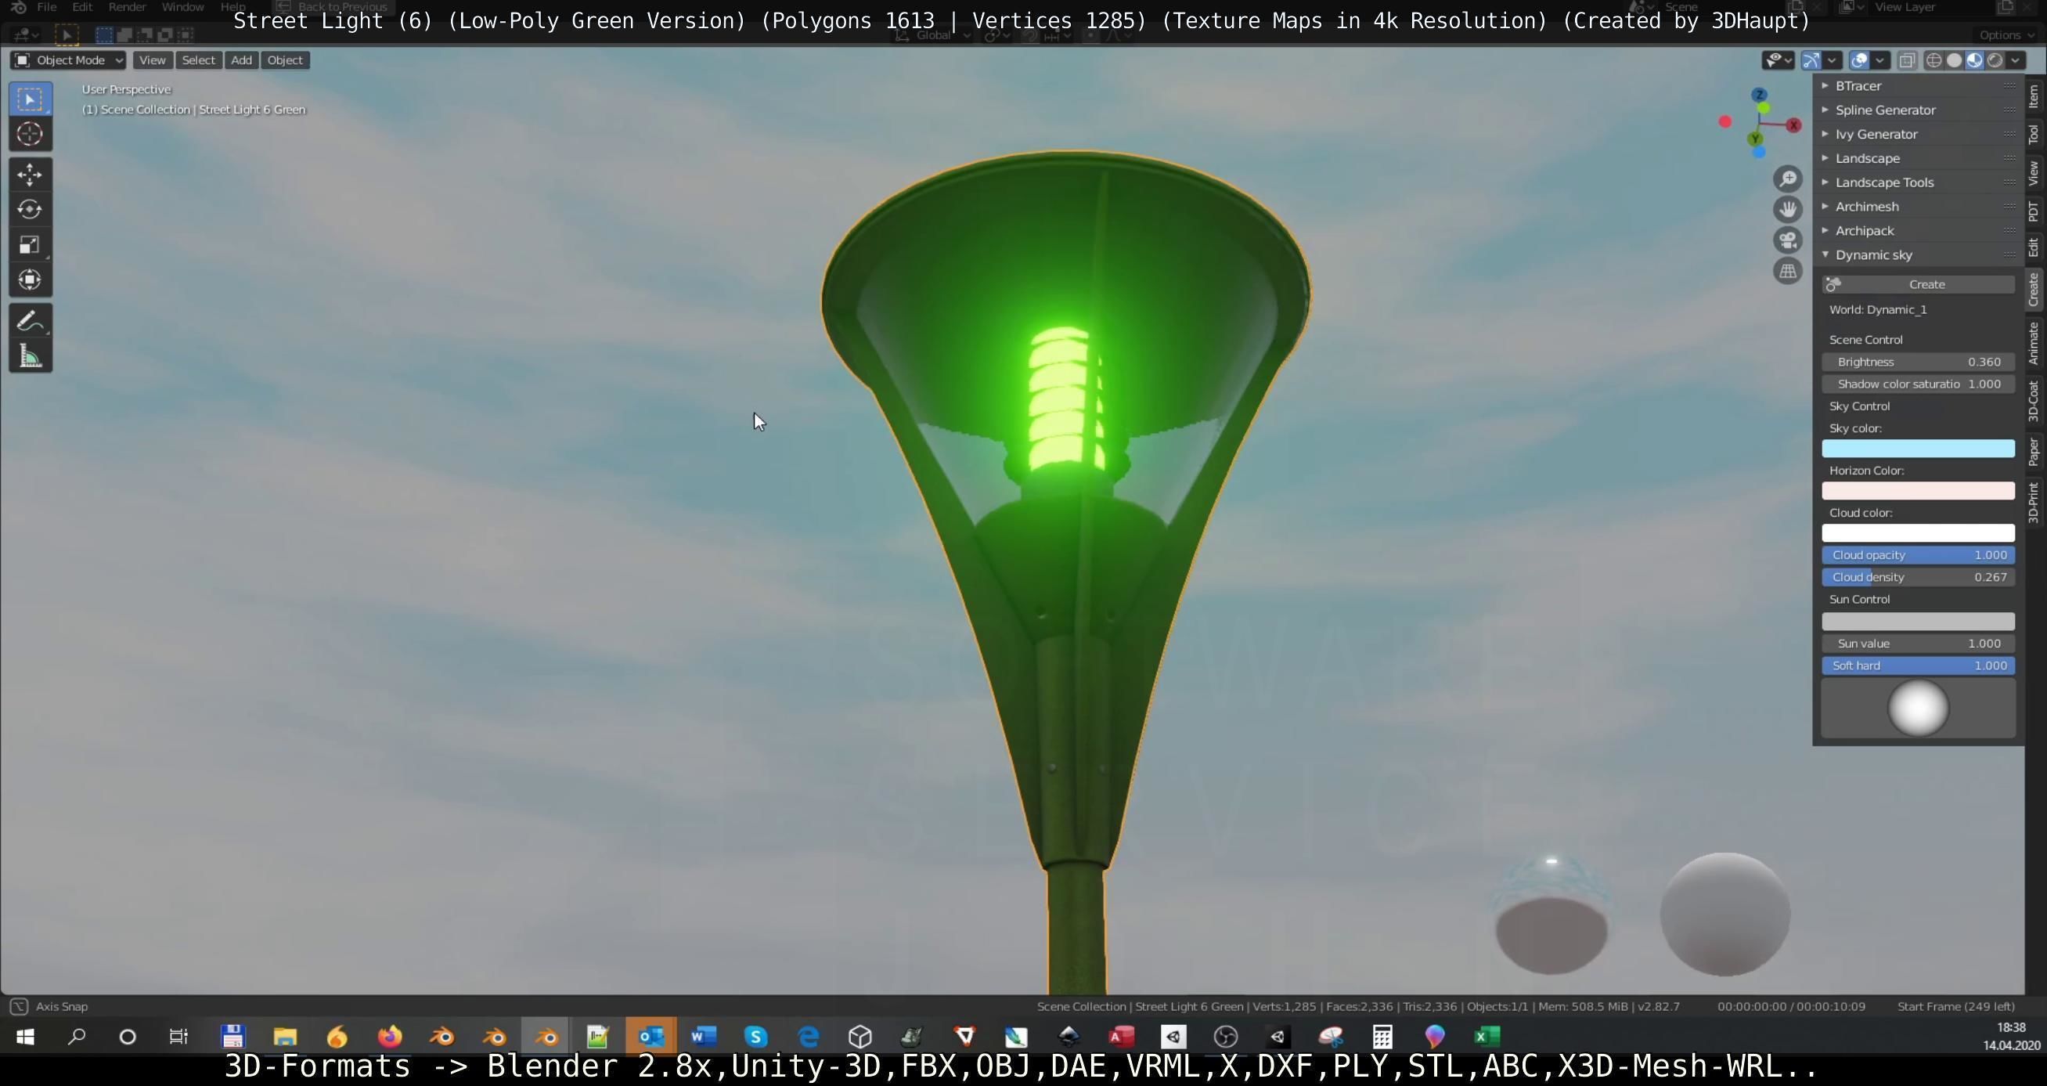Viewport: 2047px width, 1086px height.
Task: Activate the 3D Cursor tool
Action: tap(31, 135)
